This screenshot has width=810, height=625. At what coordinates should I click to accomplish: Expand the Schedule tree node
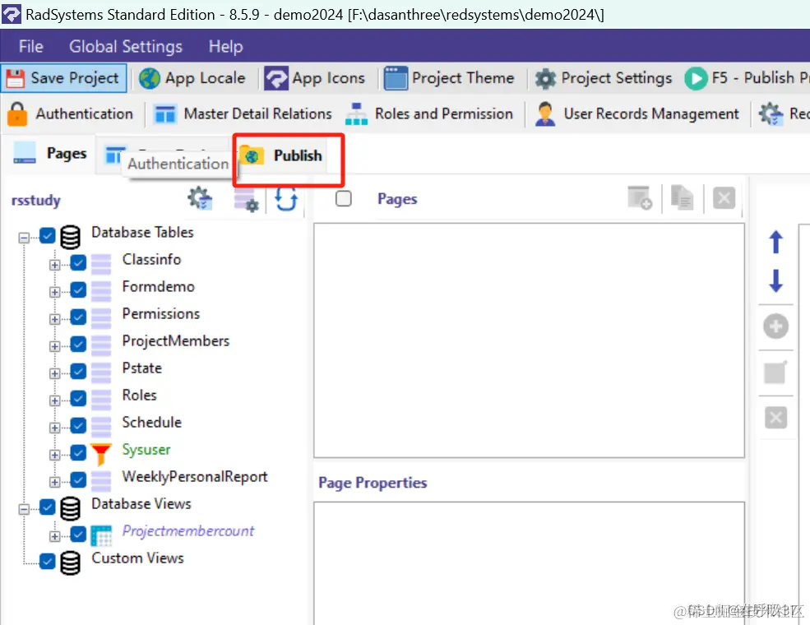(55, 428)
